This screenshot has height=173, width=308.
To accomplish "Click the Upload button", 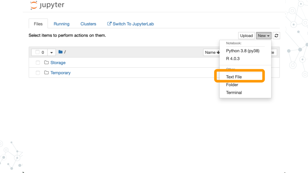I will click(246, 36).
